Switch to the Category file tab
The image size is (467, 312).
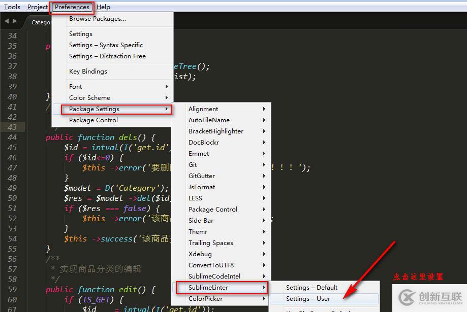[x=40, y=22]
